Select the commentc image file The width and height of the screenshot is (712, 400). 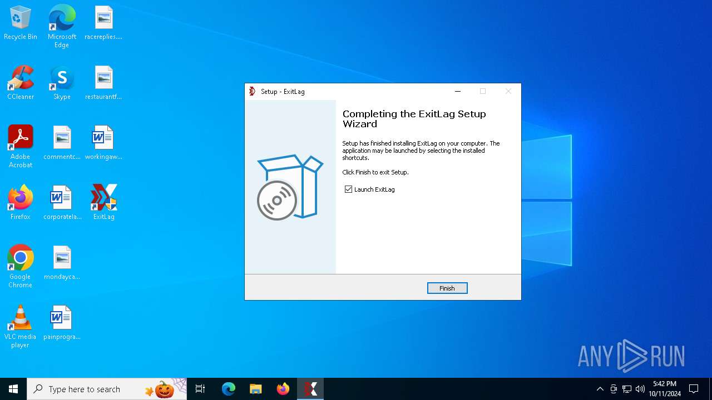[x=62, y=143]
